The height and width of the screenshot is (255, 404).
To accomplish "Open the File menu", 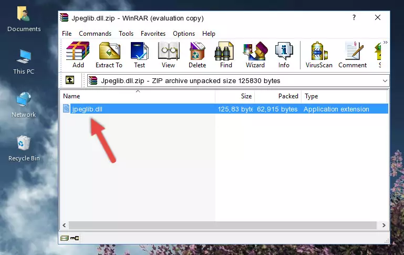I will point(67,34).
